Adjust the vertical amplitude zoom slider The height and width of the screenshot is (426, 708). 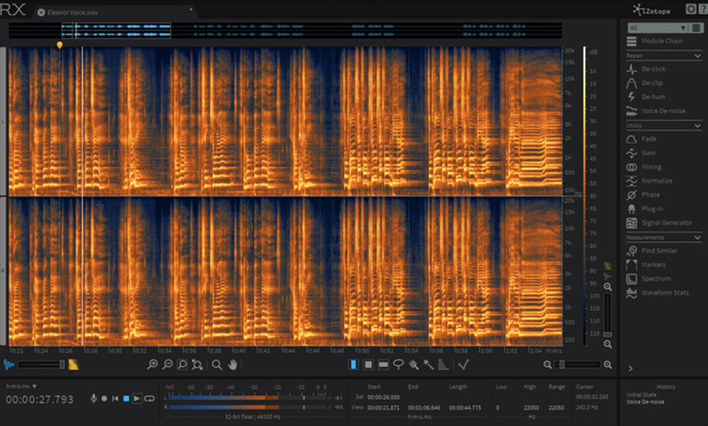608,315
